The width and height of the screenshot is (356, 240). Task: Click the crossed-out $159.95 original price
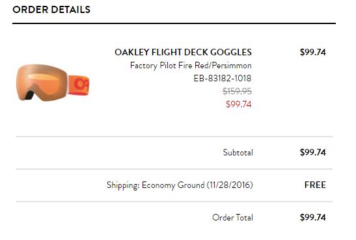click(x=237, y=91)
